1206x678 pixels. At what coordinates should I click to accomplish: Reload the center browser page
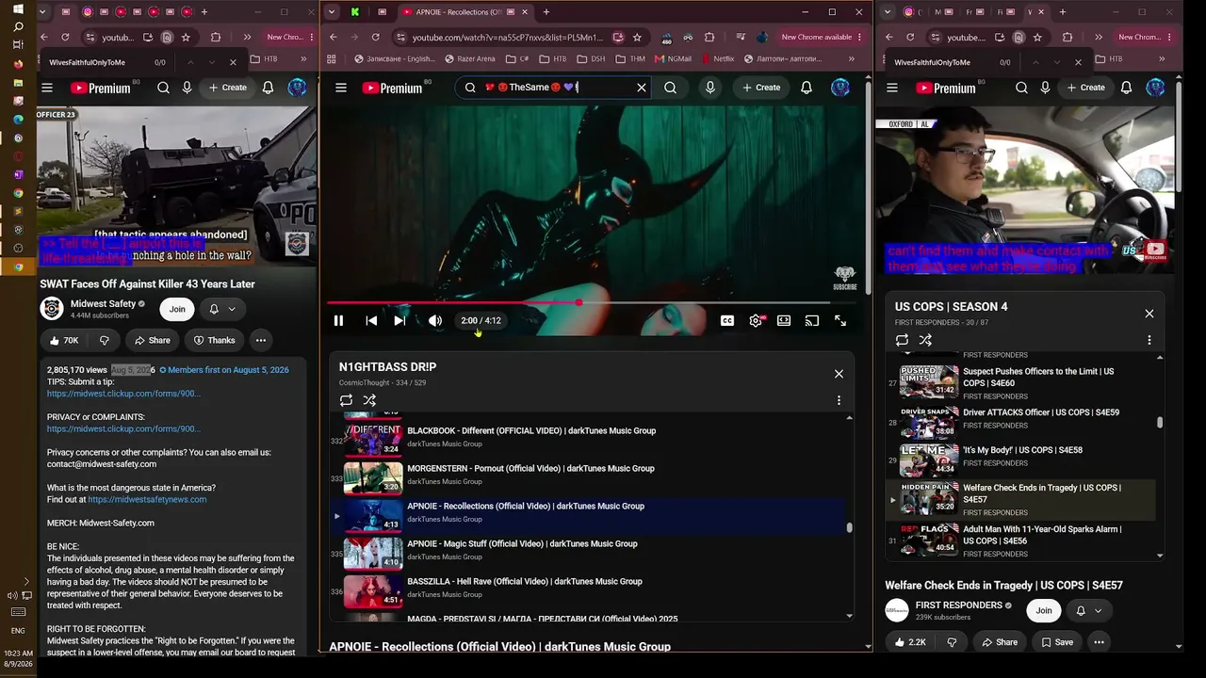tap(375, 38)
